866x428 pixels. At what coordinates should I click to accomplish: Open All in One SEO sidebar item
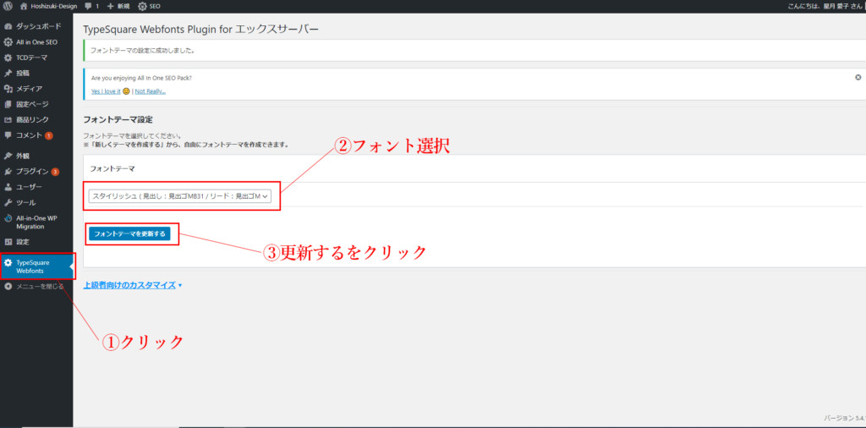(x=36, y=42)
